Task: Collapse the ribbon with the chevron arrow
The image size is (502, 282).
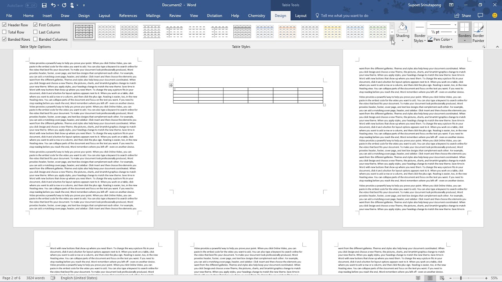Action: click(x=497, y=47)
